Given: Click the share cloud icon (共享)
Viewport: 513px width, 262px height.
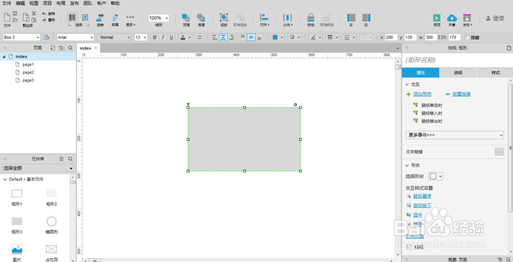Looking at the screenshot, I should click(x=452, y=17).
